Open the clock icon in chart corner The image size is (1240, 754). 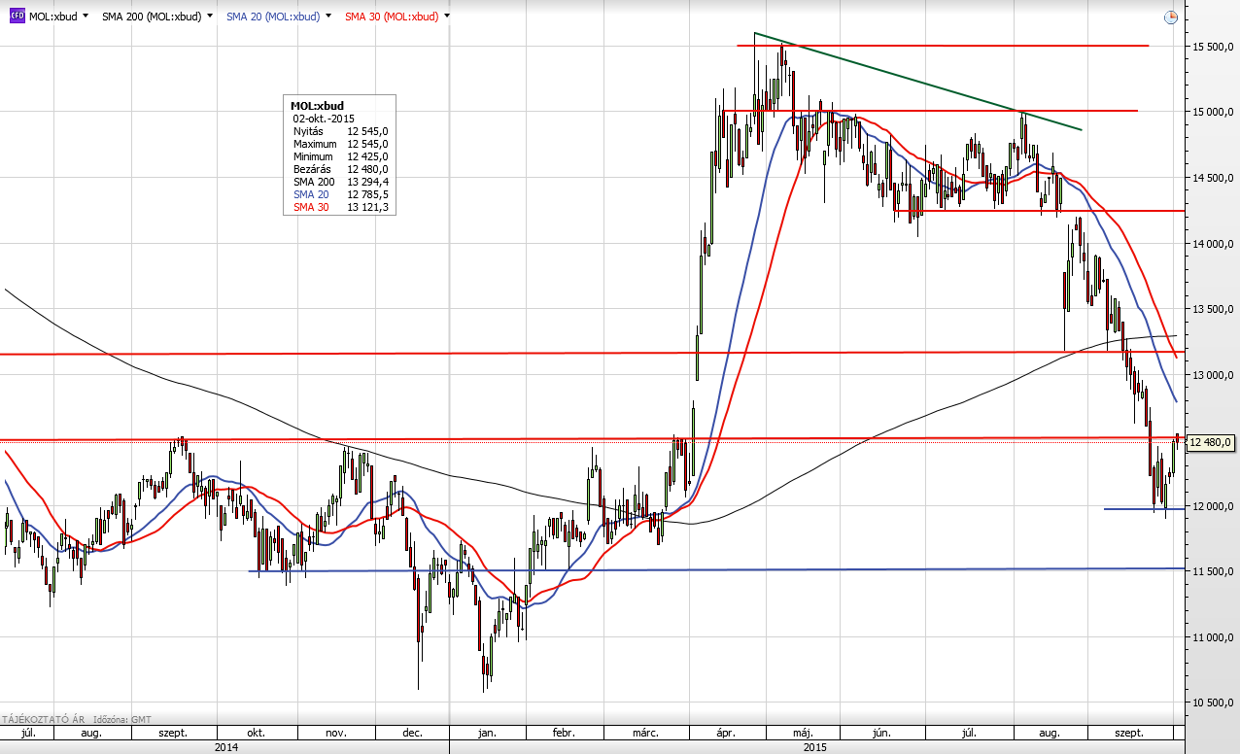tap(1170, 17)
